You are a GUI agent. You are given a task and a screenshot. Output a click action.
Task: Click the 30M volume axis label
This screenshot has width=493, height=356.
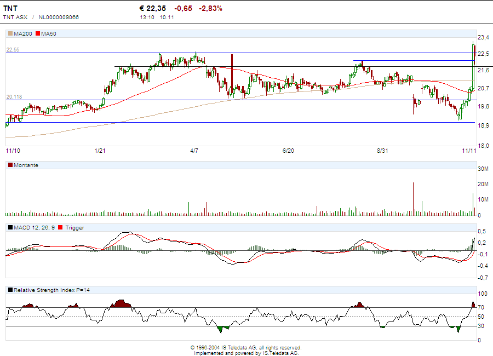coord(483,169)
